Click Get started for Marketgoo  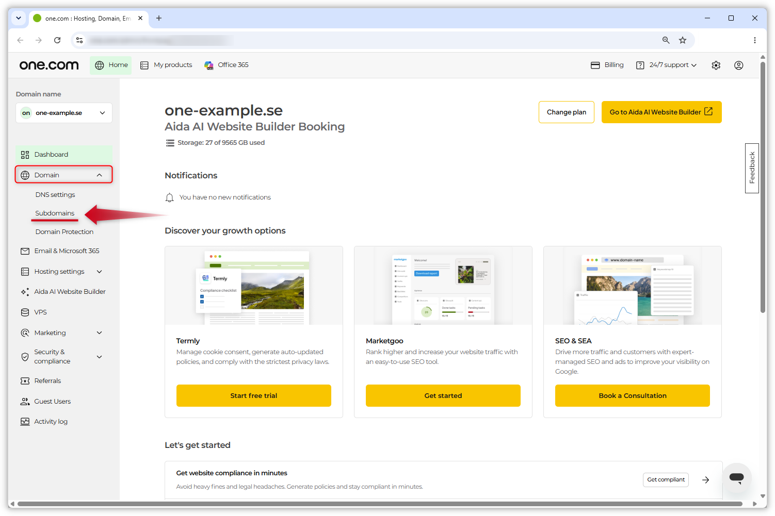click(x=443, y=396)
